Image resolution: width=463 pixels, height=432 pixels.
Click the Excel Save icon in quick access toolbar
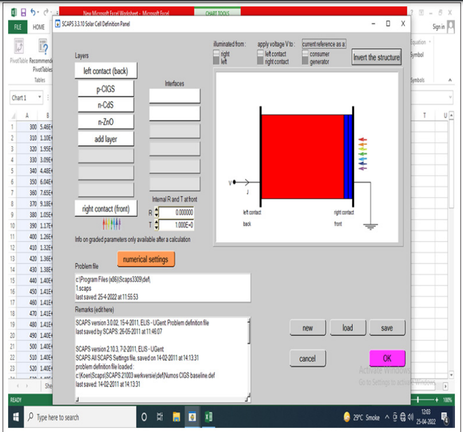(24, 13)
